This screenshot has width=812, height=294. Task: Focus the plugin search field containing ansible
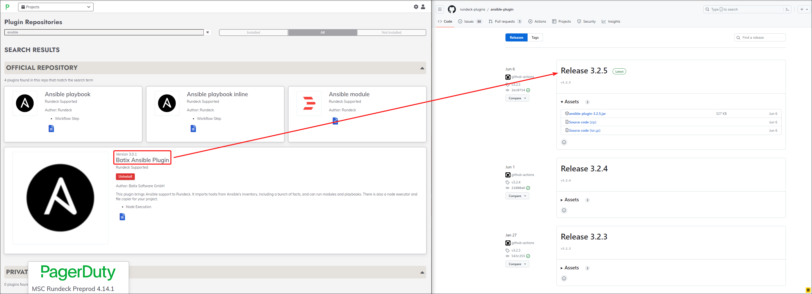tap(104, 32)
